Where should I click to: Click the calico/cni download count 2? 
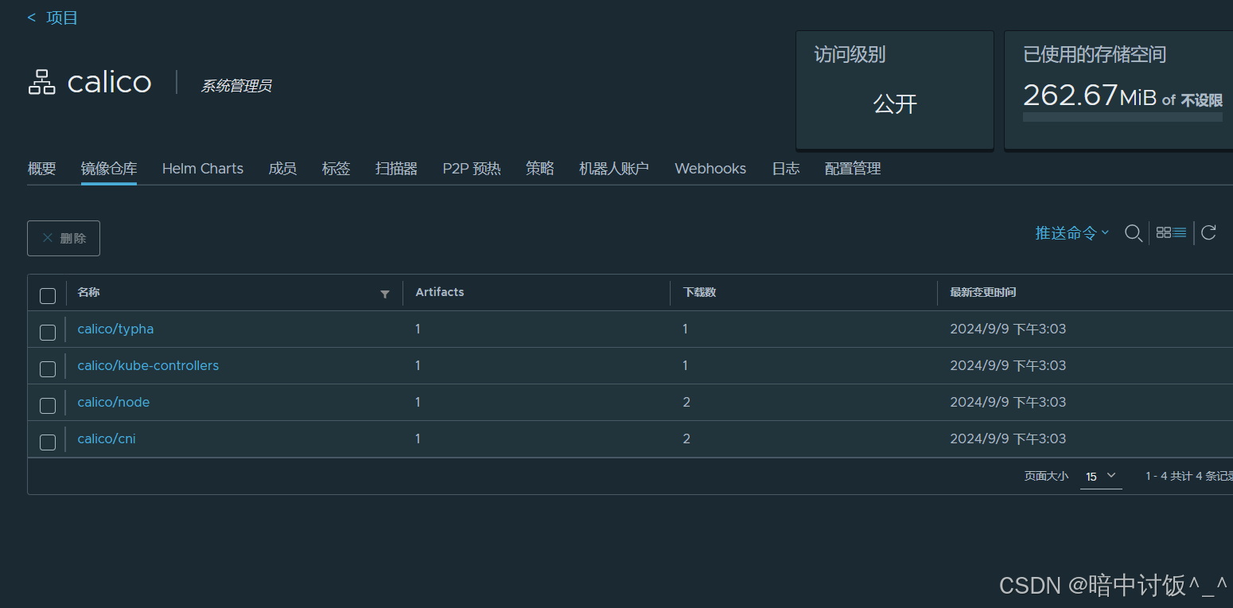tap(687, 438)
